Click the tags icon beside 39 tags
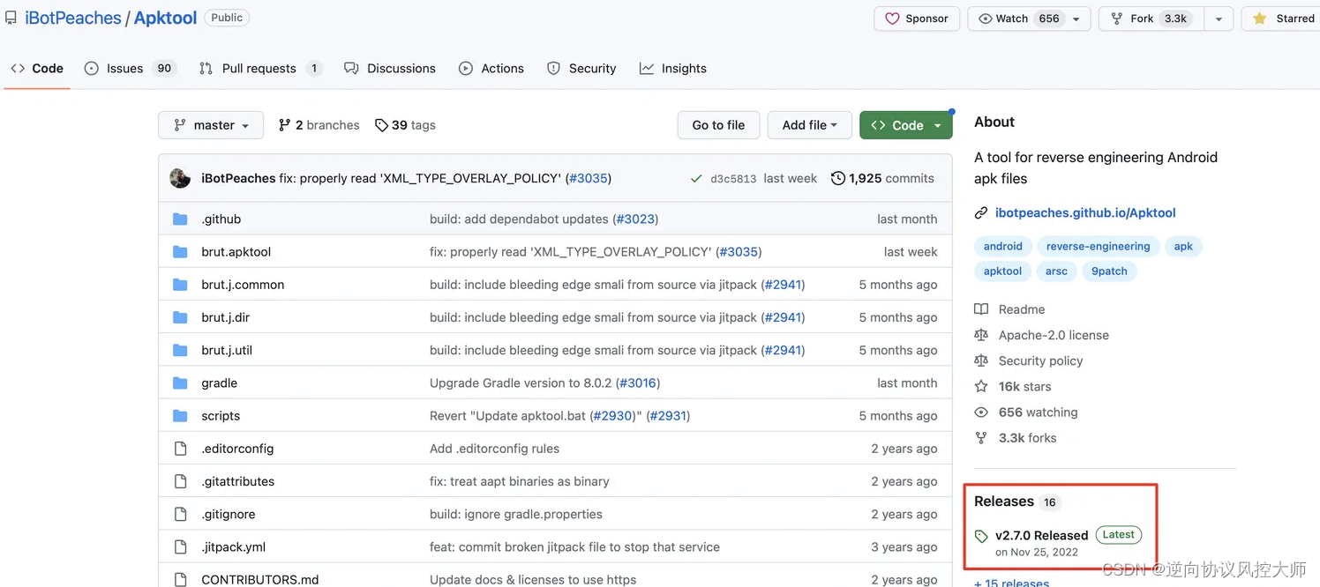 coord(381,125)
